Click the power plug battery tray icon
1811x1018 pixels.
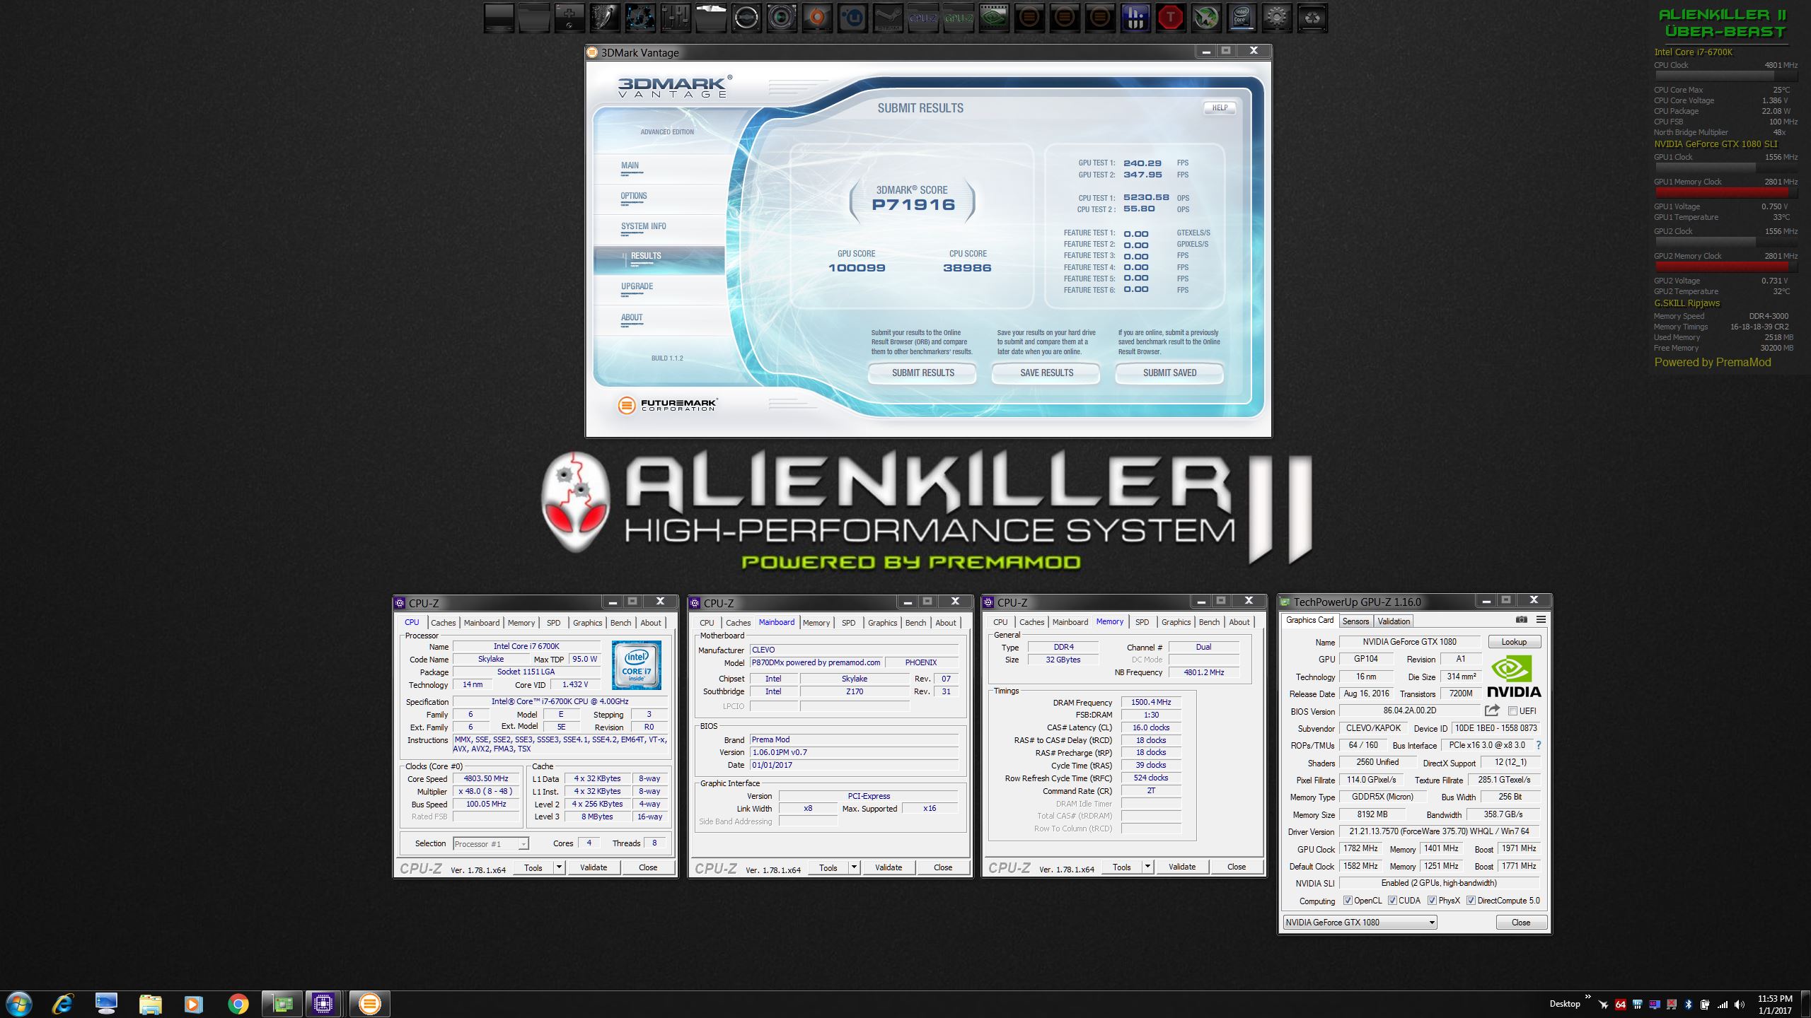tap(1705, 1005)
